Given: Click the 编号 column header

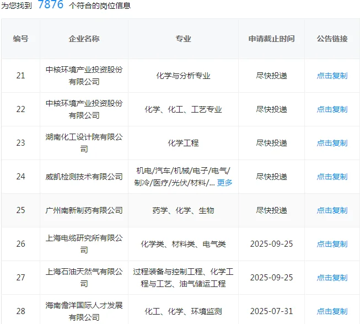Looking at the screenshot, I should (x=20, y=39).
